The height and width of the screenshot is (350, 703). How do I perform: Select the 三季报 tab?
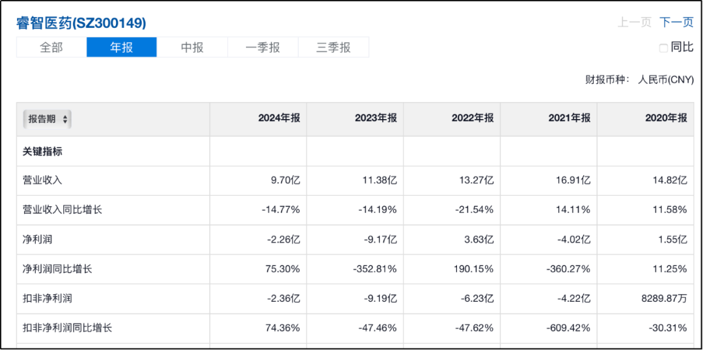[x=333, y=47]
